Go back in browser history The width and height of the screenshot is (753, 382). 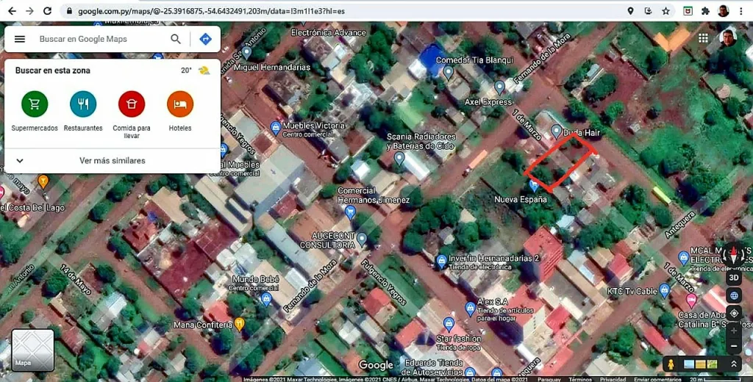coord(12,11)
